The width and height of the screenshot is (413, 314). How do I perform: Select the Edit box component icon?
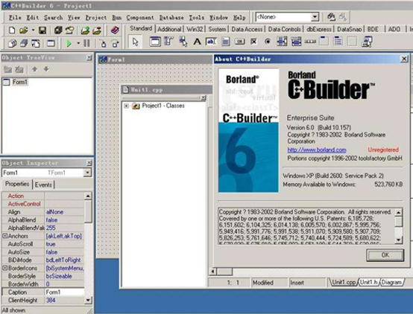(211, 42)
